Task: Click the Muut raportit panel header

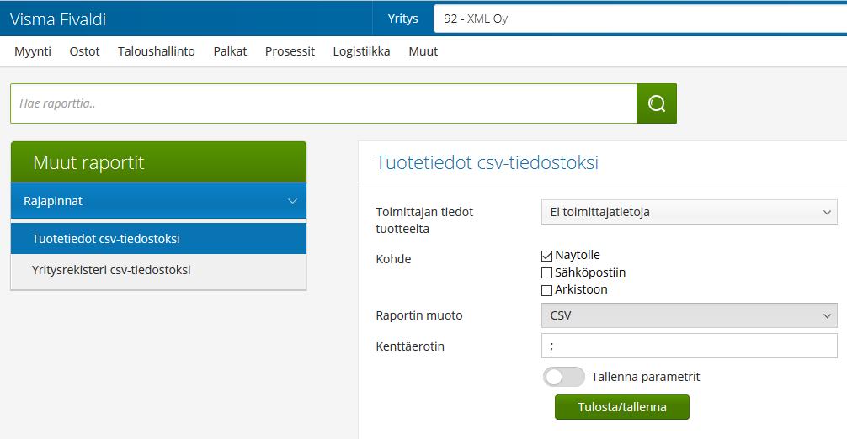Action: pyautogui.click(x=158, y=161)
